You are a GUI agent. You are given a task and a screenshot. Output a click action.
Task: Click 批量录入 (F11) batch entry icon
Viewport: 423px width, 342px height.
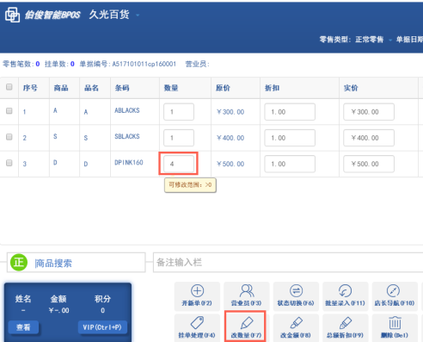click(x=346, y=296)
